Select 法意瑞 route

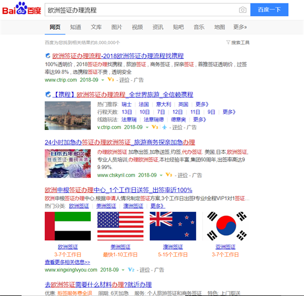click(x=129, y=120)
